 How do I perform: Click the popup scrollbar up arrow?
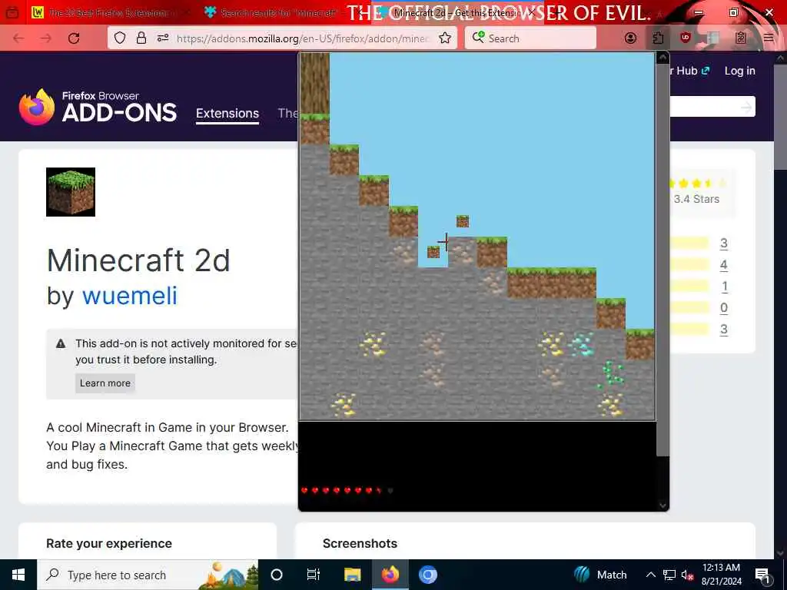(662, 58)
